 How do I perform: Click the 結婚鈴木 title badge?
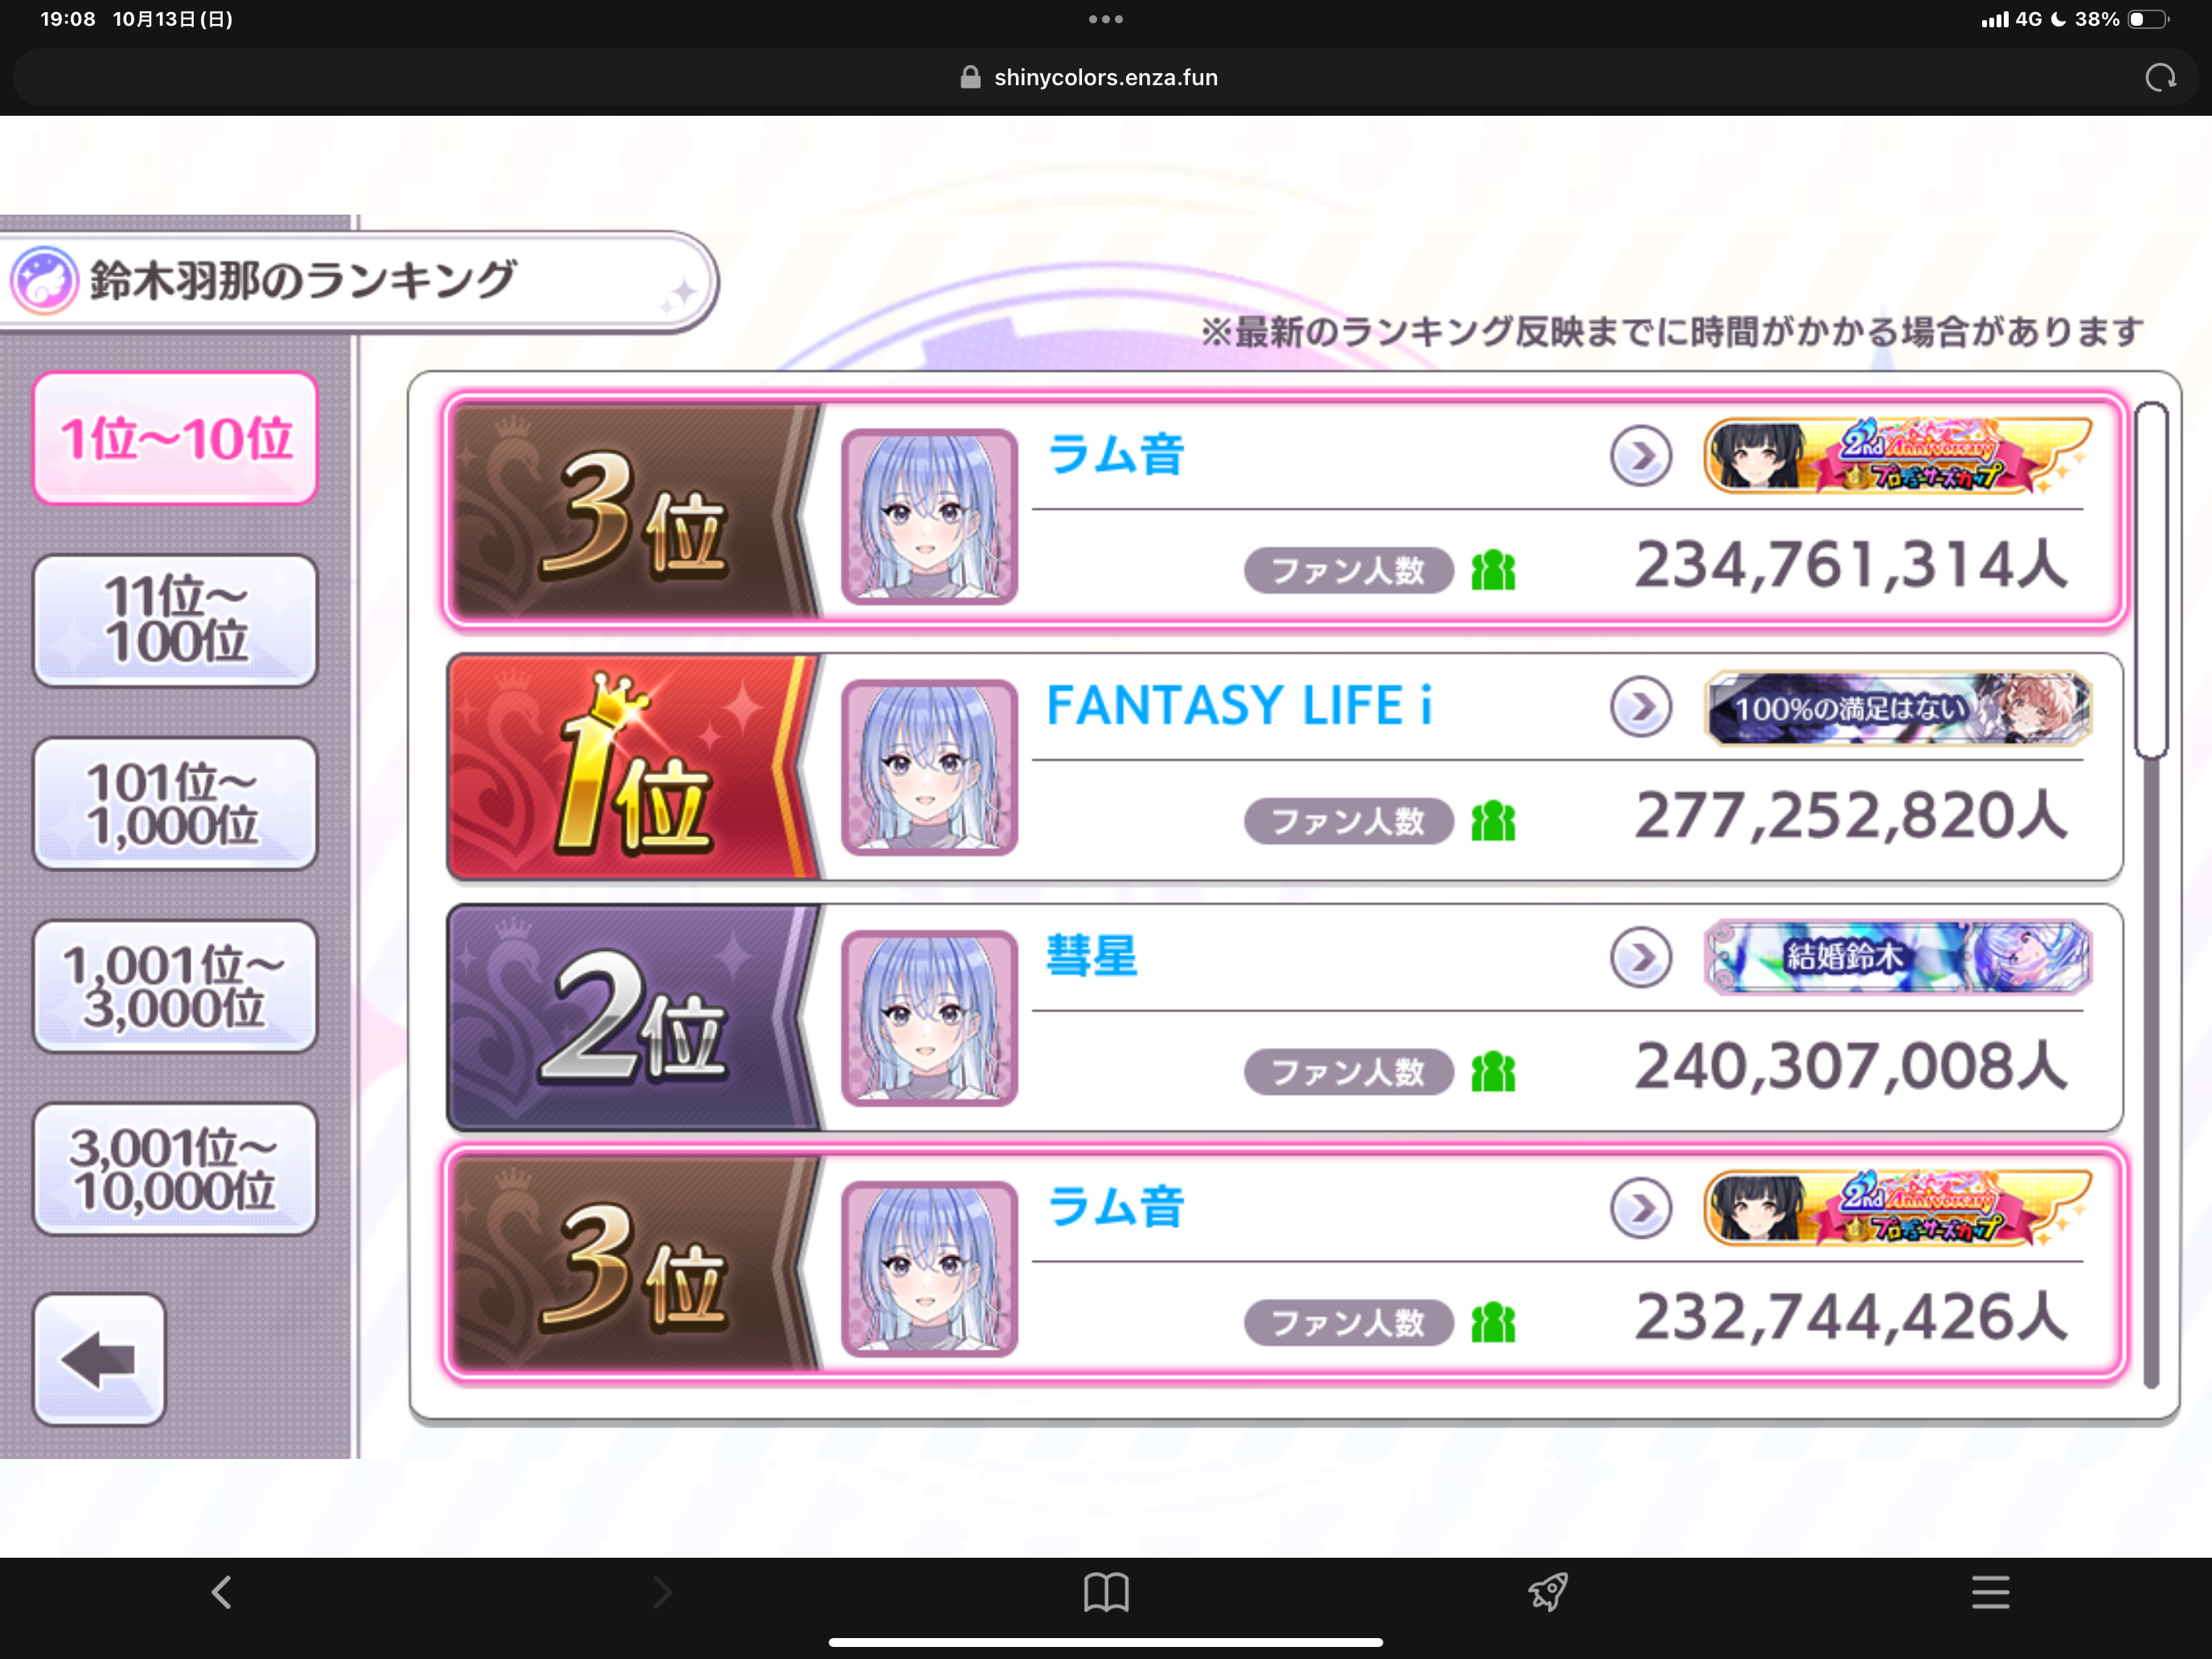point(1897,958)
